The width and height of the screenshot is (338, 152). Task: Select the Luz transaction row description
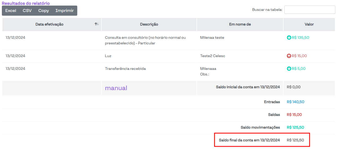tap(108, 56)
